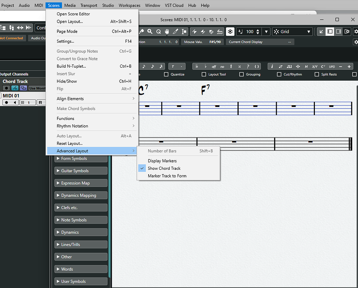Open the score settings gear icon
Screen dimensions: 358x288
tap(356, 31)
